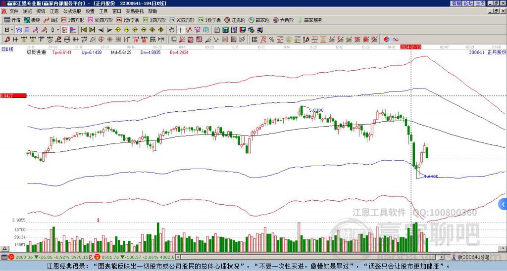Image resolution: width=507 pixels, height=271 pixels.
Task: Open the calculator icon
Action: (x=225, y=30)
